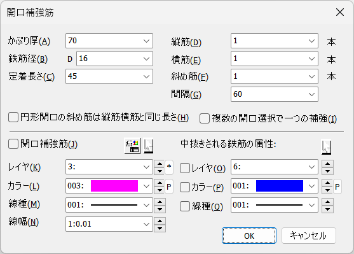Click the 中抜きされる鉄筋の属性 label
This screenshot has height=254, width=354.
228,144
